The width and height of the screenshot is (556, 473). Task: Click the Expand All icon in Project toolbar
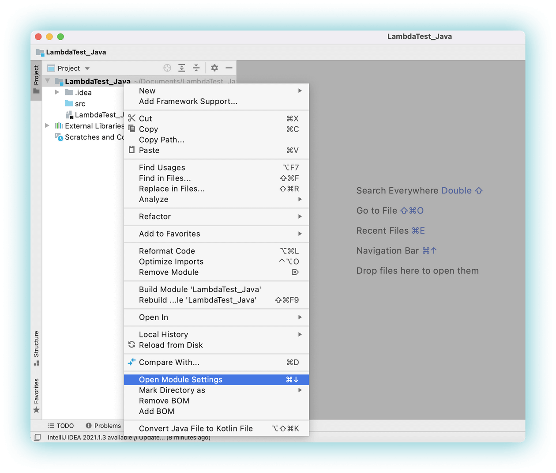181,68
